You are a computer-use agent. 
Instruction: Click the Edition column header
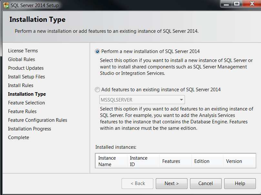207,161
